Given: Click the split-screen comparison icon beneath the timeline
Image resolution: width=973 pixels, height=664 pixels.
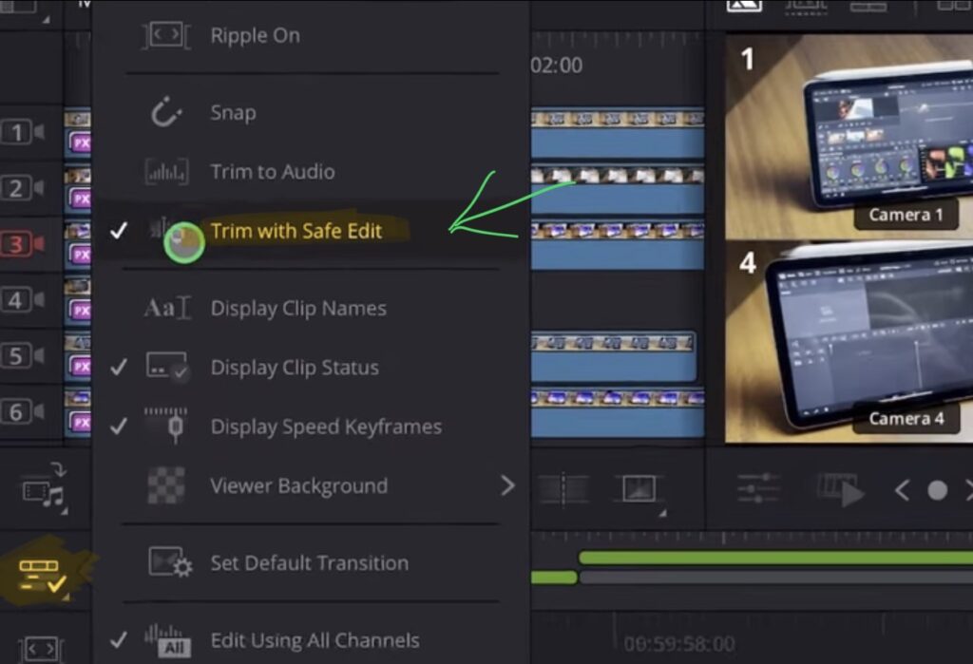Looking at the screenshot, I should (x=565, y=490).
